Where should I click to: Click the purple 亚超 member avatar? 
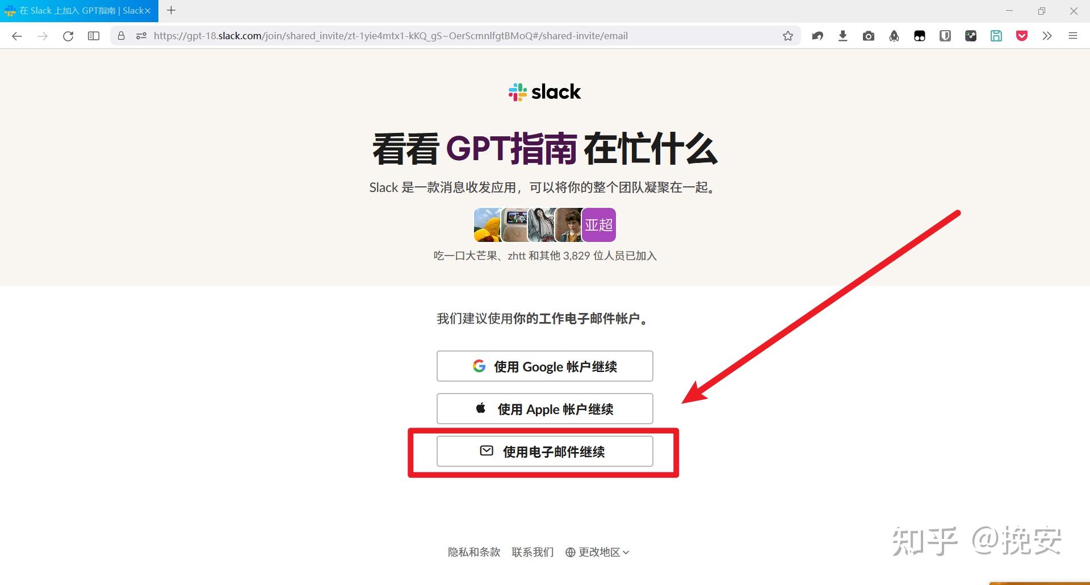tap(599, 225)
